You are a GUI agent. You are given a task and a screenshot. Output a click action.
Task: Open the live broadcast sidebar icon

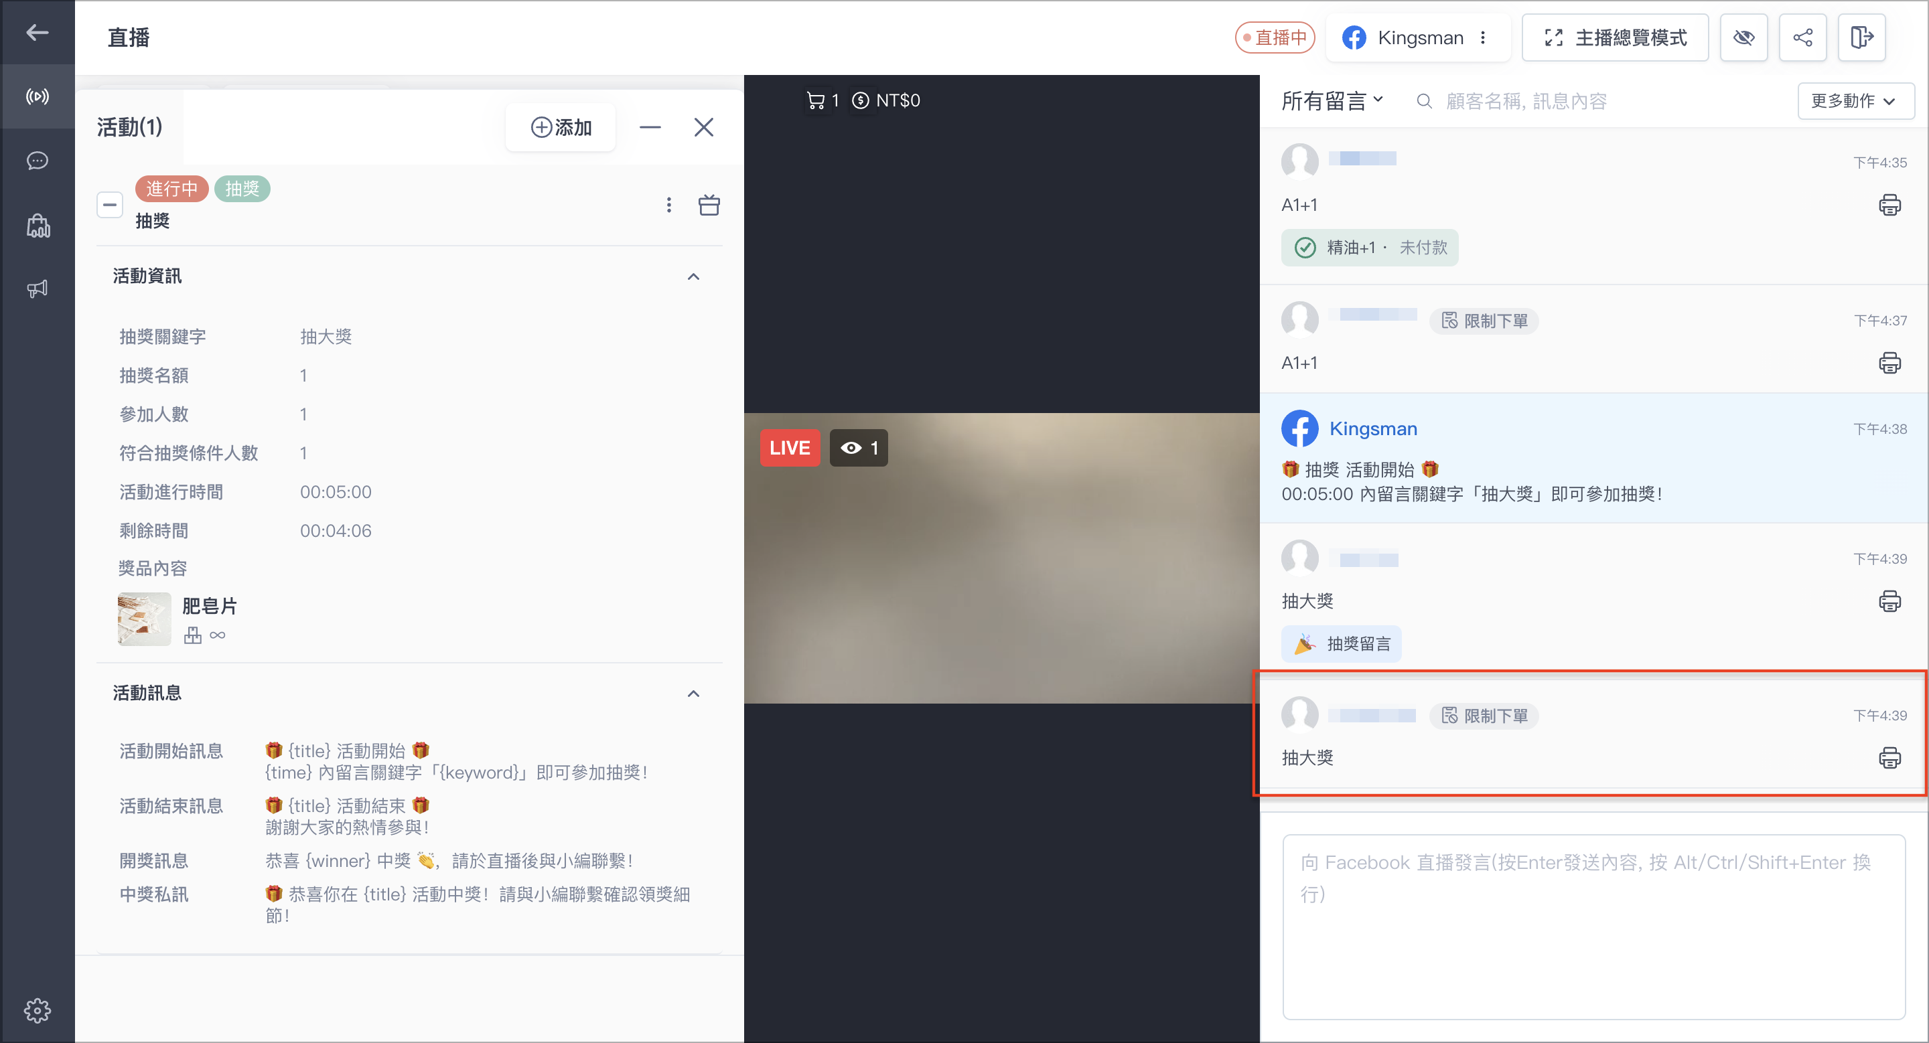[37, 96]
